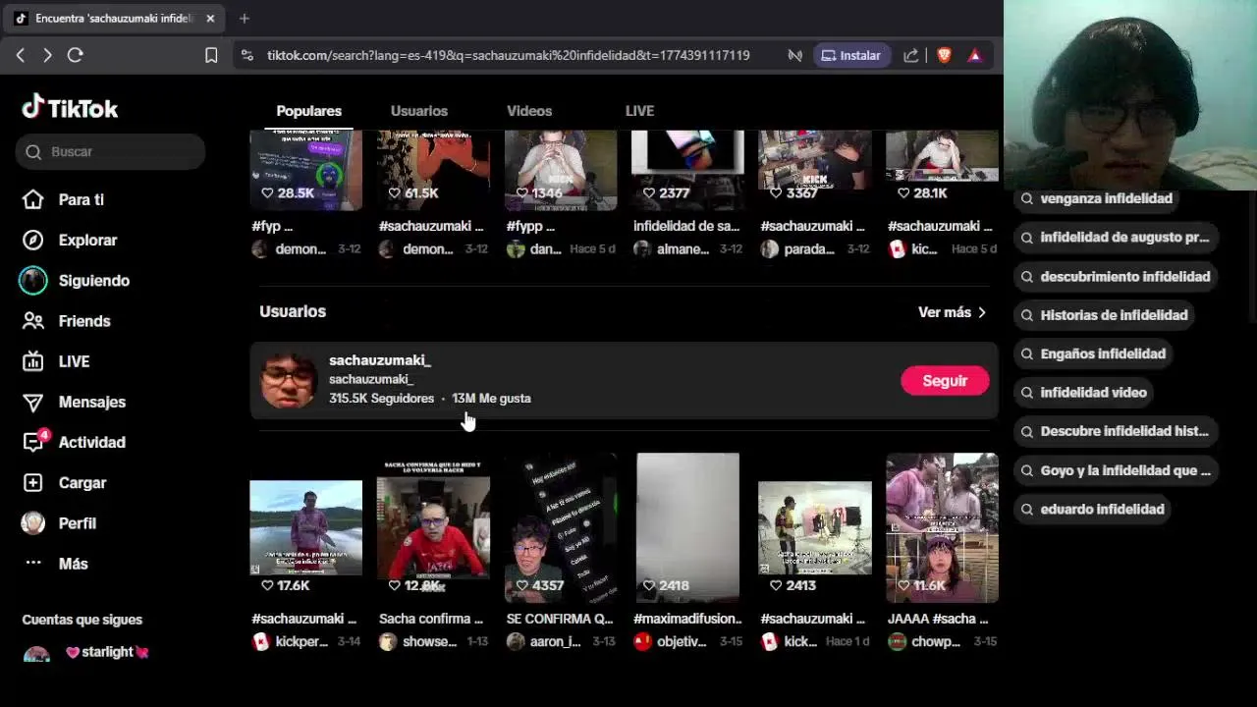Open infidelidad de sa... video with 2377 likes
The width and height of the screenshot is (1257, 707).
687,170
